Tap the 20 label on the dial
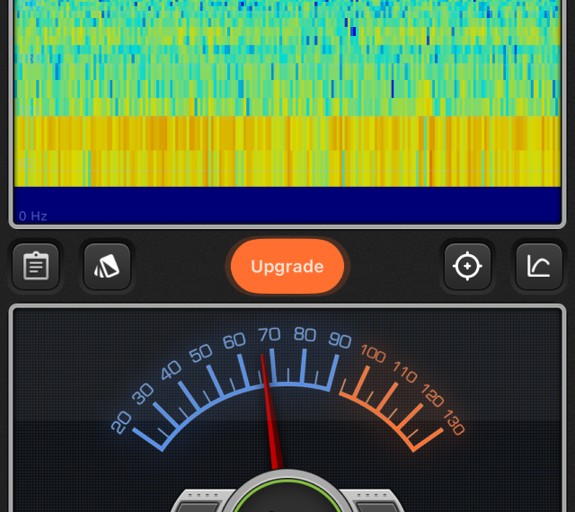 pos(121,420)
